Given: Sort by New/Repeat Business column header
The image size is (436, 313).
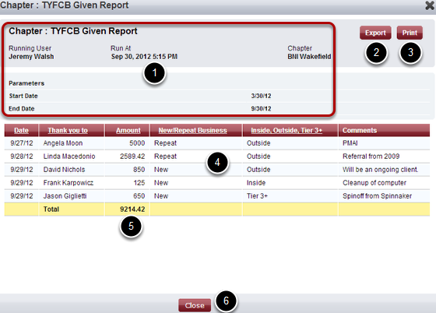Looking at the screenshot, I should coord(193,130).
